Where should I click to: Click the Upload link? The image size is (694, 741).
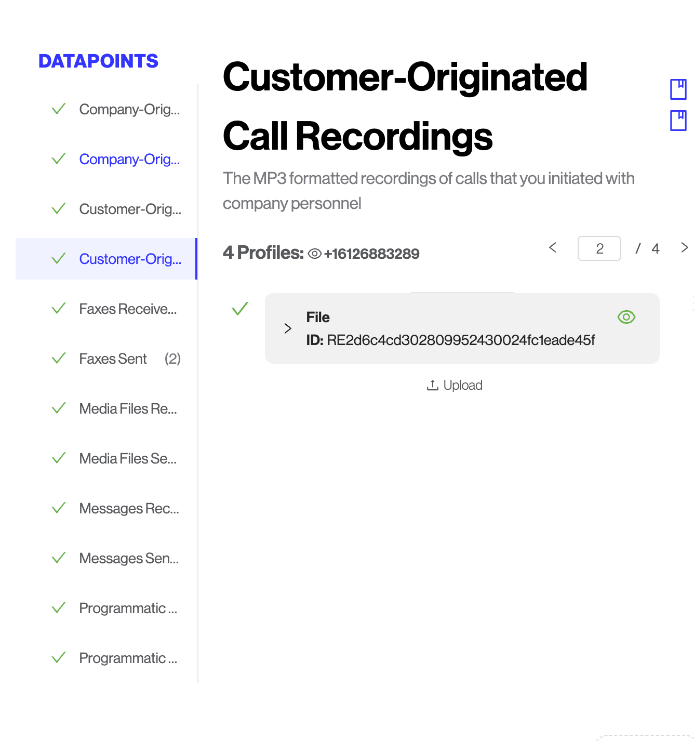pyautogui.click(x=462, y=385)
